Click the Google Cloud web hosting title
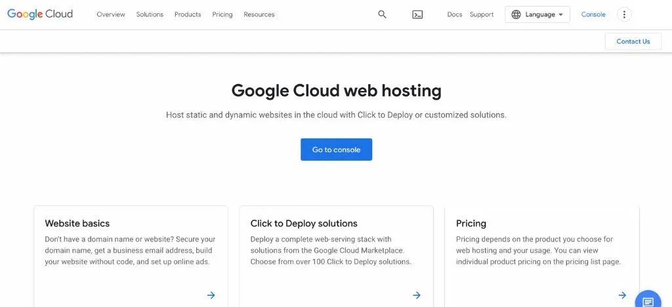The width and height of the screenshot is (672, 307). (x=337, y=91)
